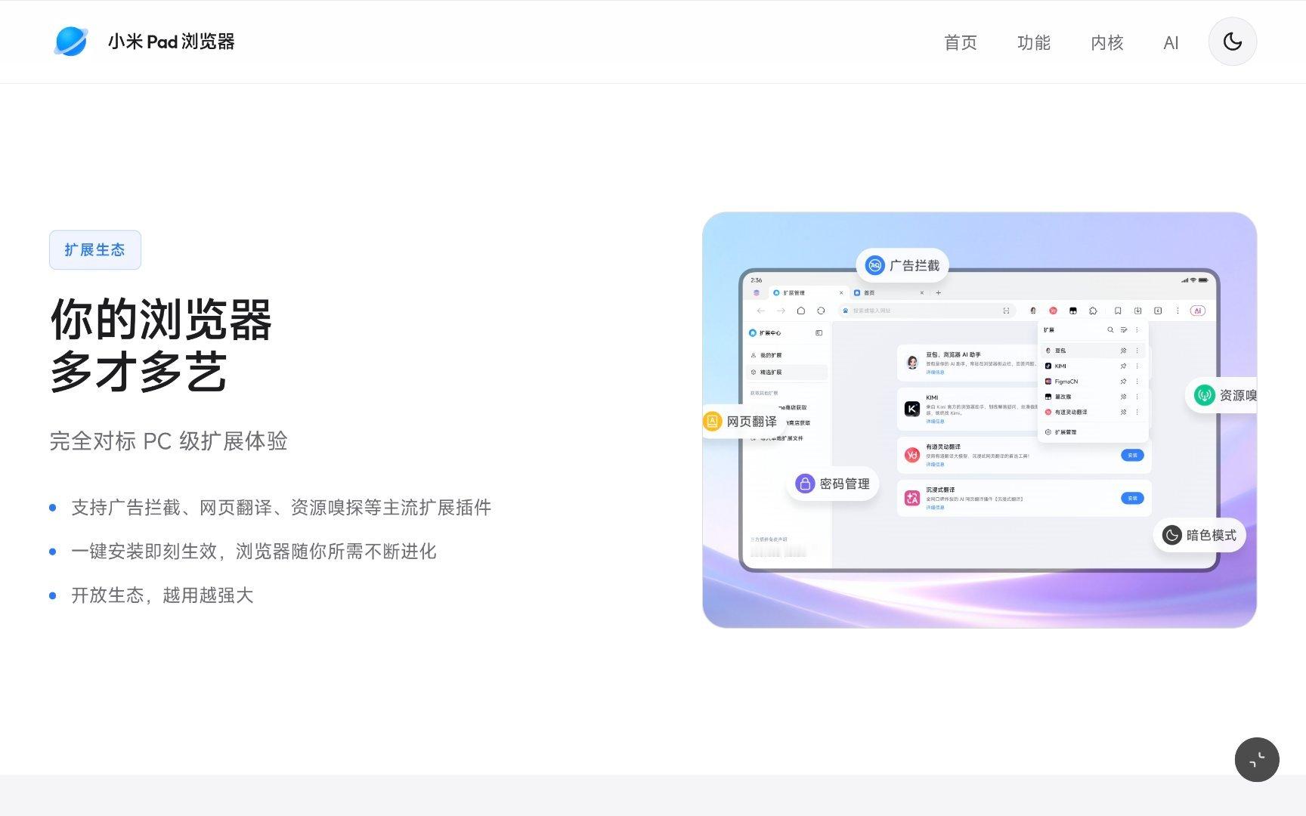
Task: Open the three-dot menu on the 豆包 row
Action: click(1137, 351)
